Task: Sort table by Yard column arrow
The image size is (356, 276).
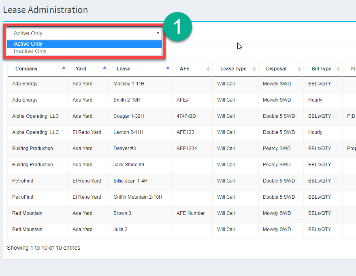Action: pyautogui.click(x=104, y=68)
